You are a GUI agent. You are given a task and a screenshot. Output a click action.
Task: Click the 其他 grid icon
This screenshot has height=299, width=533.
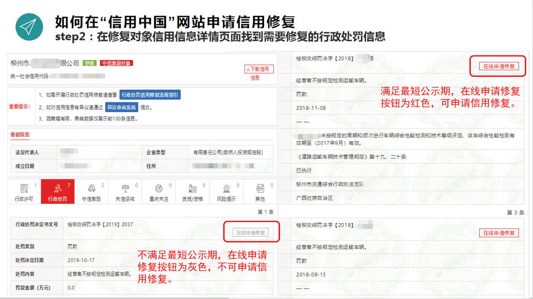(260, 188)
